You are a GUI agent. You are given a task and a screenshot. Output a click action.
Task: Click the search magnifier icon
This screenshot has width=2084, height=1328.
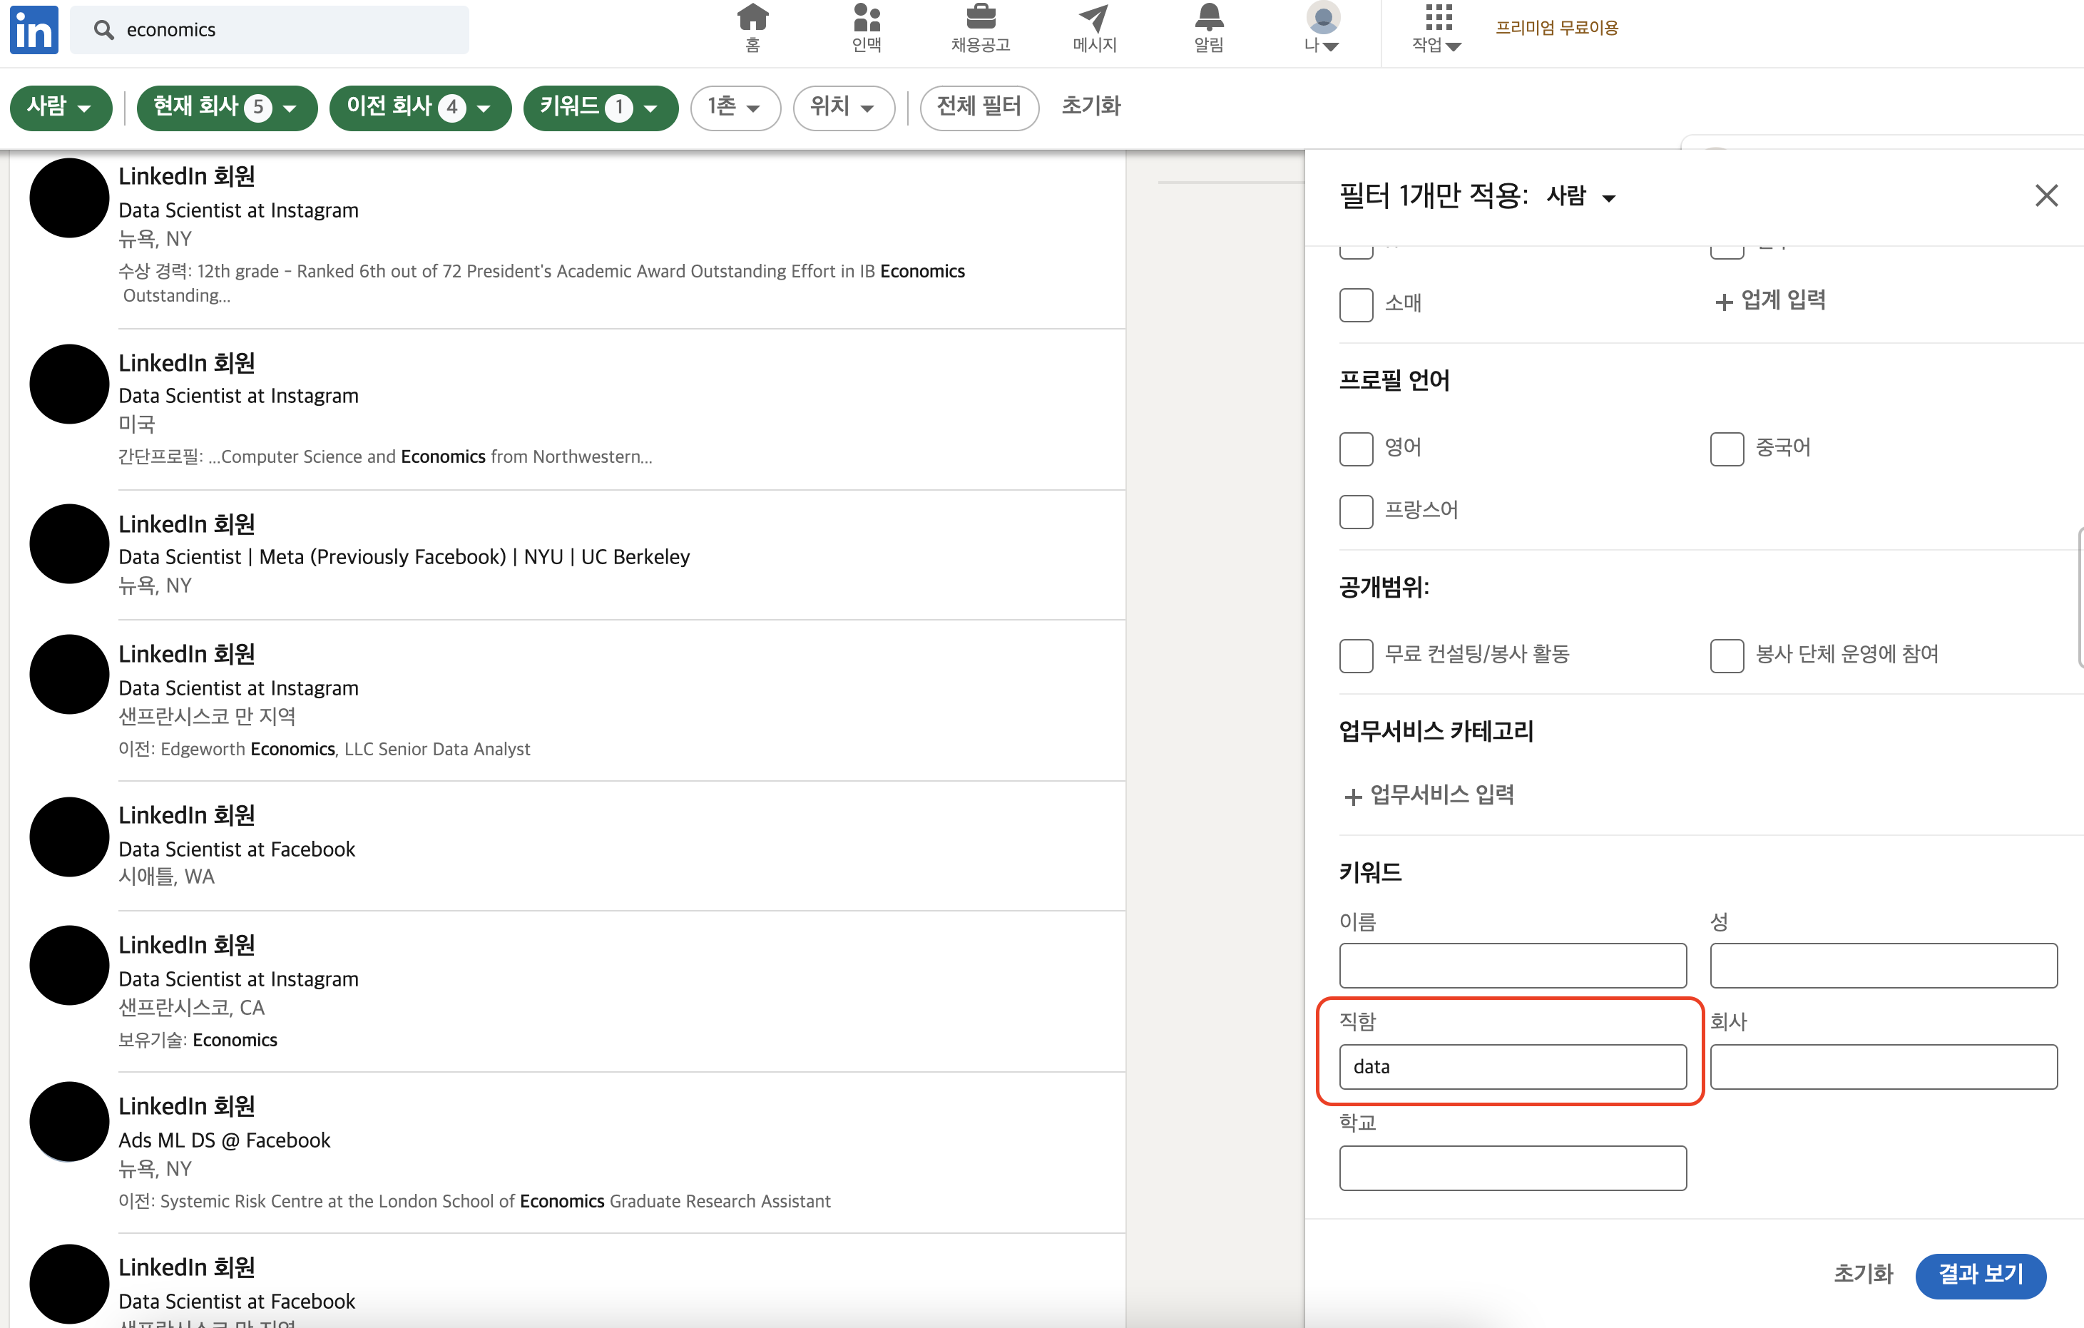pos(103,29)
